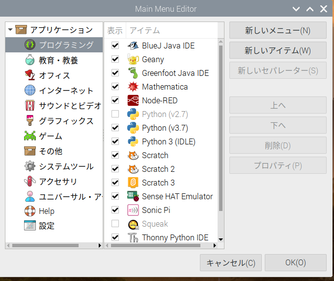Screen dimensions: 334x281
Task: Click the Sense HAT Emulator icon
Action: (x=133, y=196)
